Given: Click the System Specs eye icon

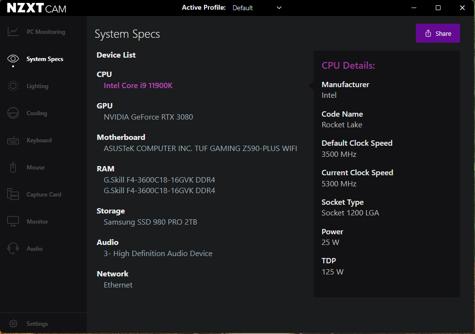Looking at the screenshot, I should tap(13, 59).
